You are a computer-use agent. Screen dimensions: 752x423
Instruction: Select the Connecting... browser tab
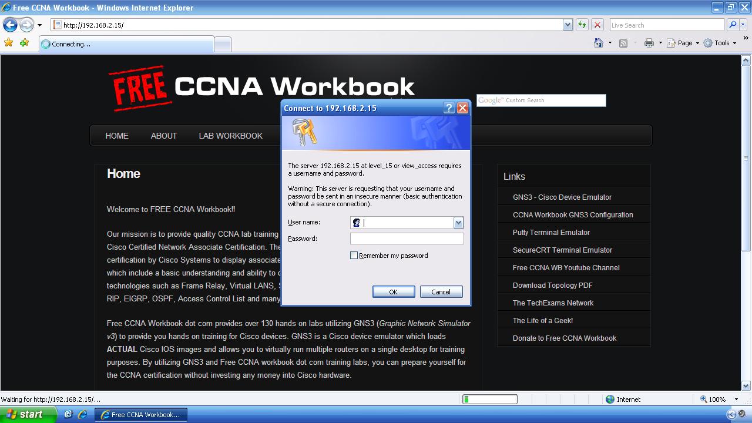click(x=126, y=44)
